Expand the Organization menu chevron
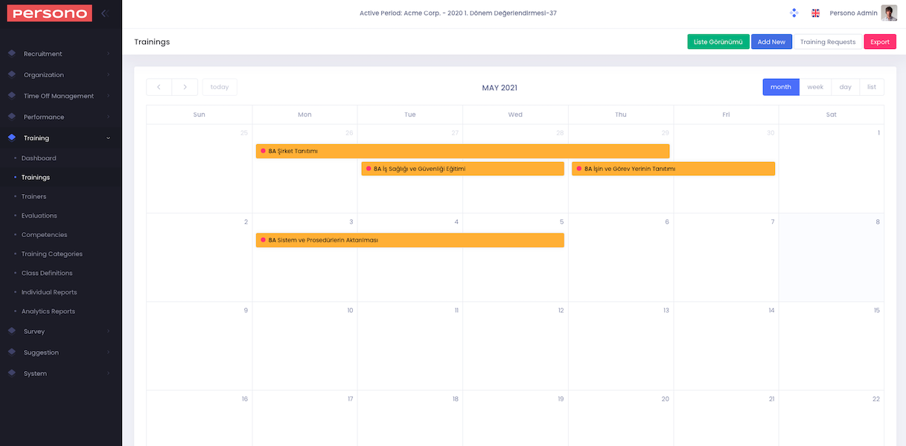 [108, 74]
